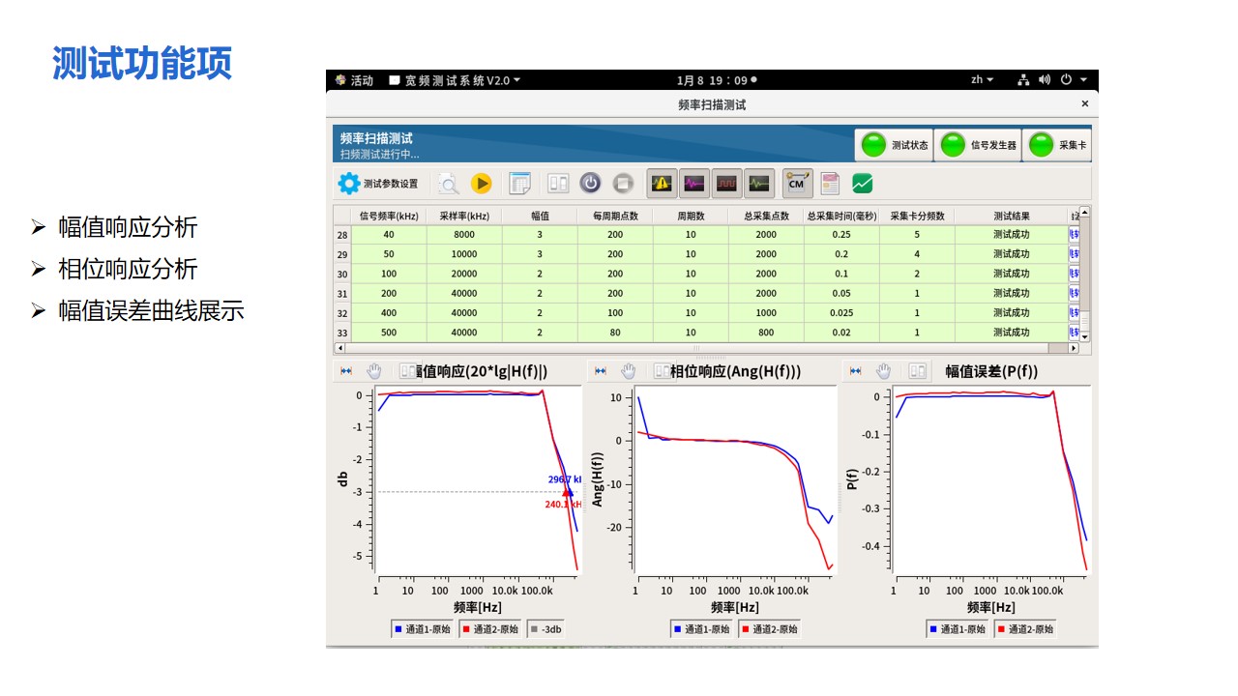Viewport: 1238px width, 696px height.
Task: Click the yellow play start-test icon
Action: (x=481, y=183)
